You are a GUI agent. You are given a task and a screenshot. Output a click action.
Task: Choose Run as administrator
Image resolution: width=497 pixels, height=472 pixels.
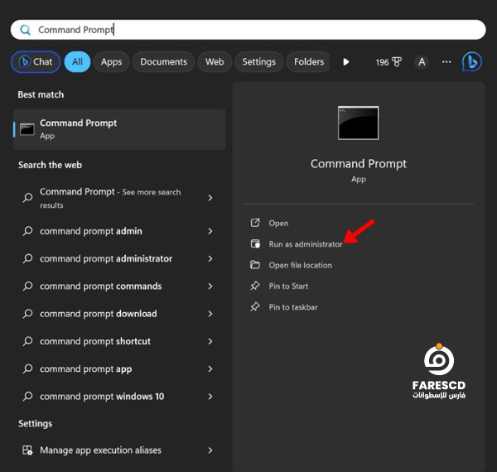point(306,244)
